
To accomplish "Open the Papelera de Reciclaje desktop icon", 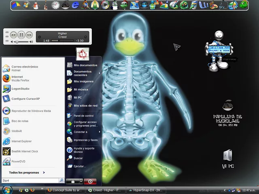I will pos(227,108).
